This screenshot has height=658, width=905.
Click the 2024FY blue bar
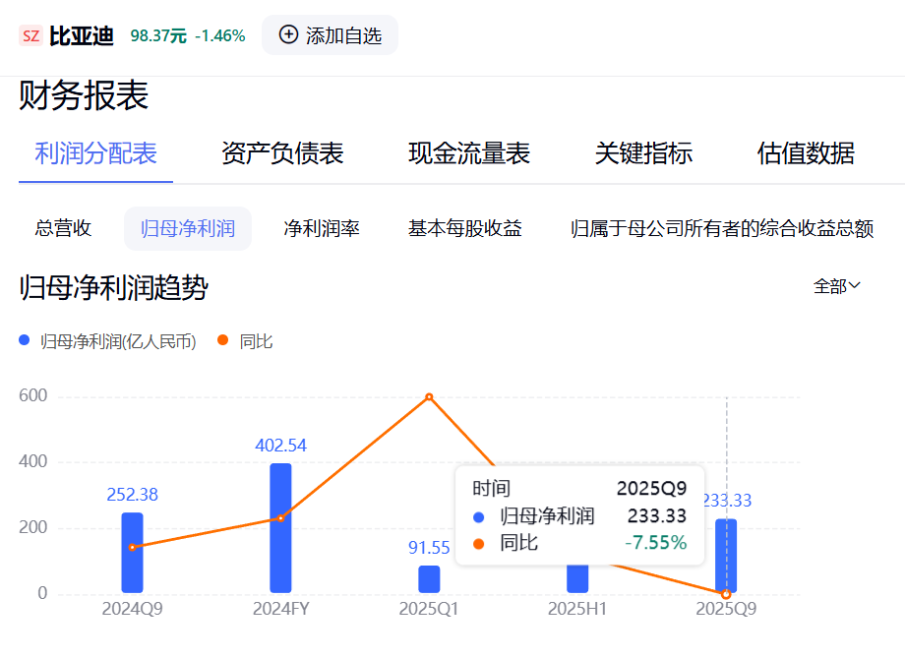(x=280, y=528)
